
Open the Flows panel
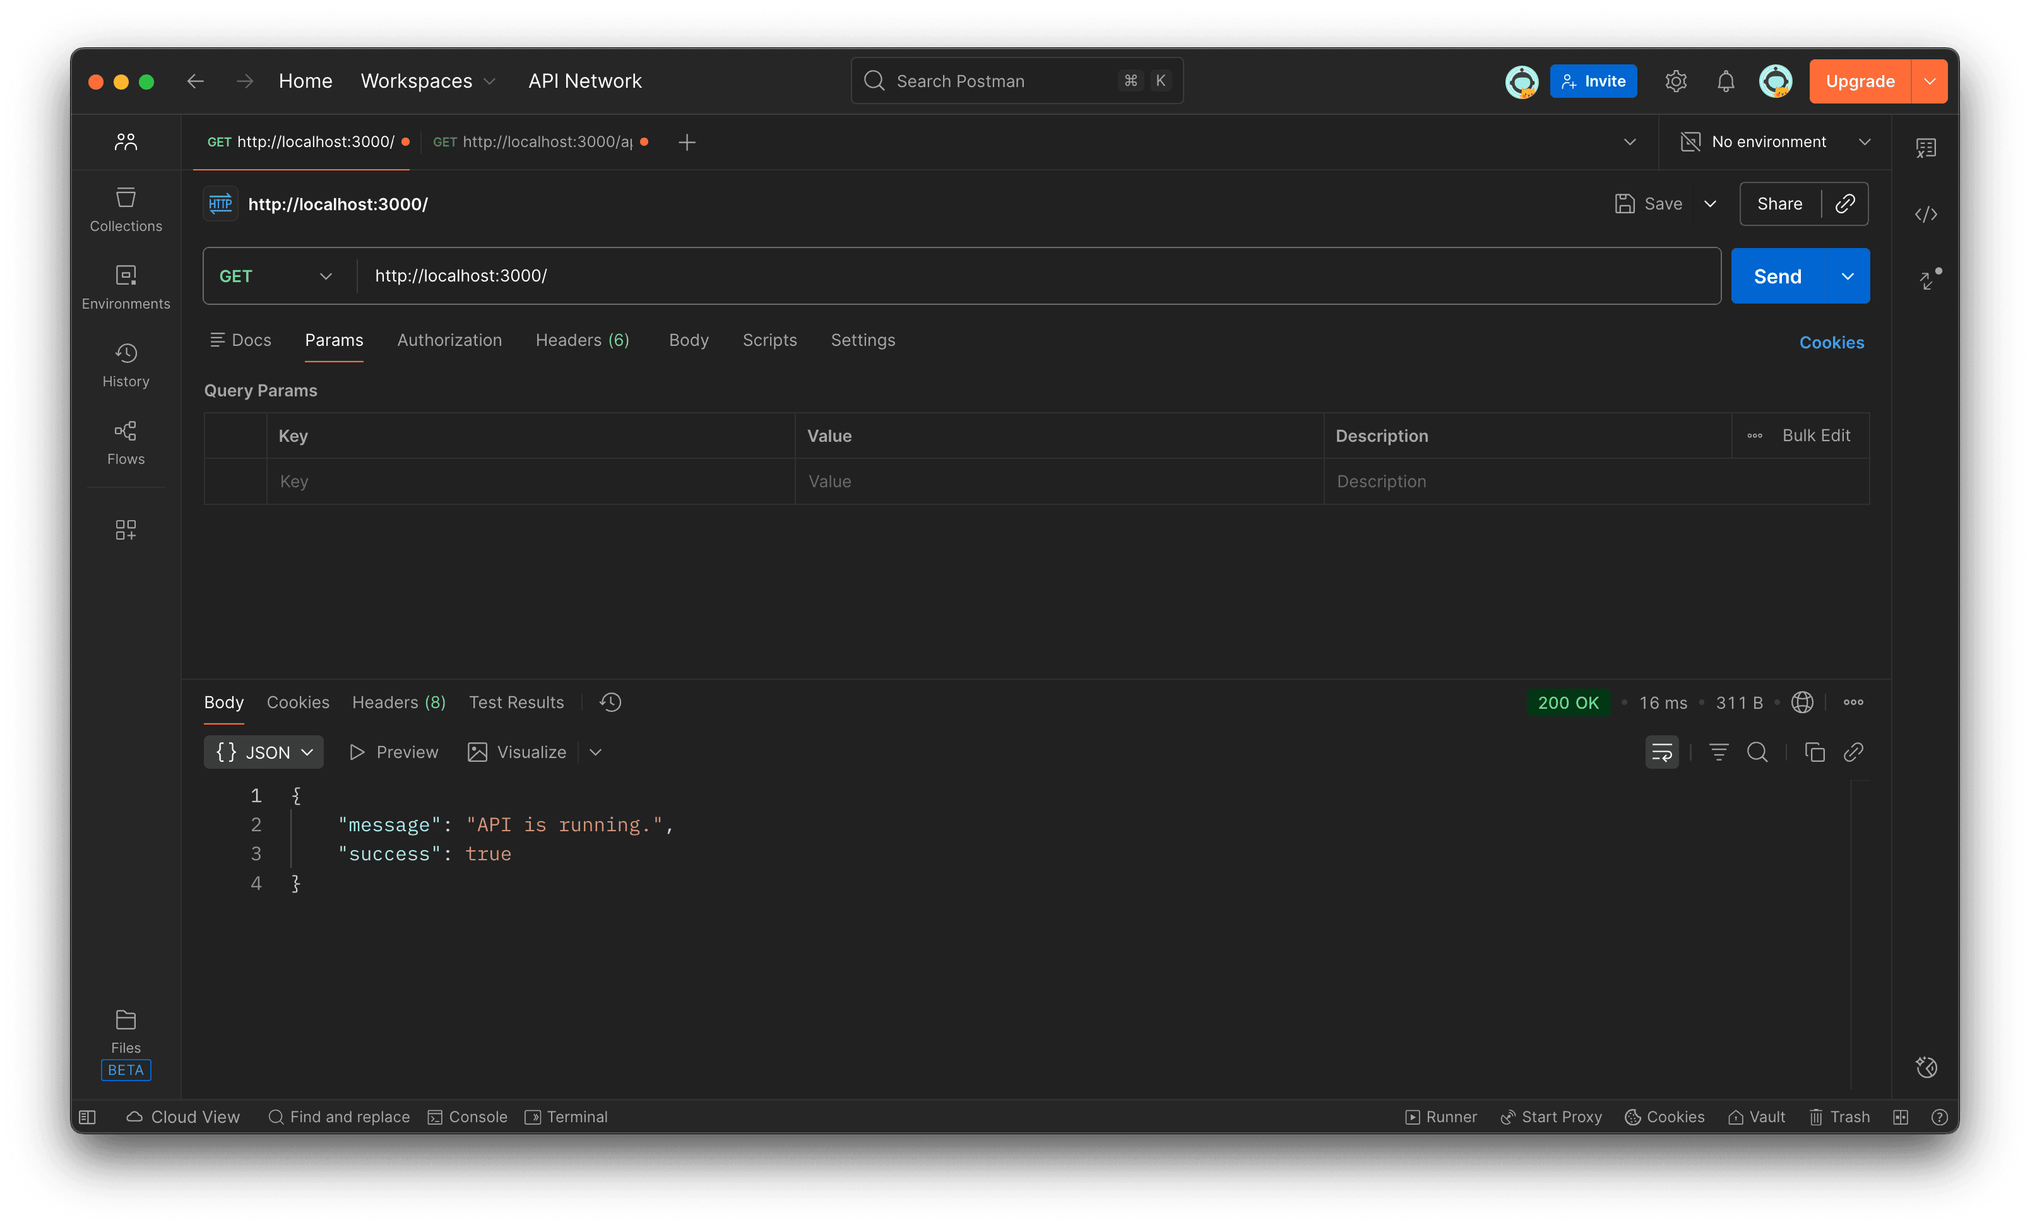(x=125, y=442)
